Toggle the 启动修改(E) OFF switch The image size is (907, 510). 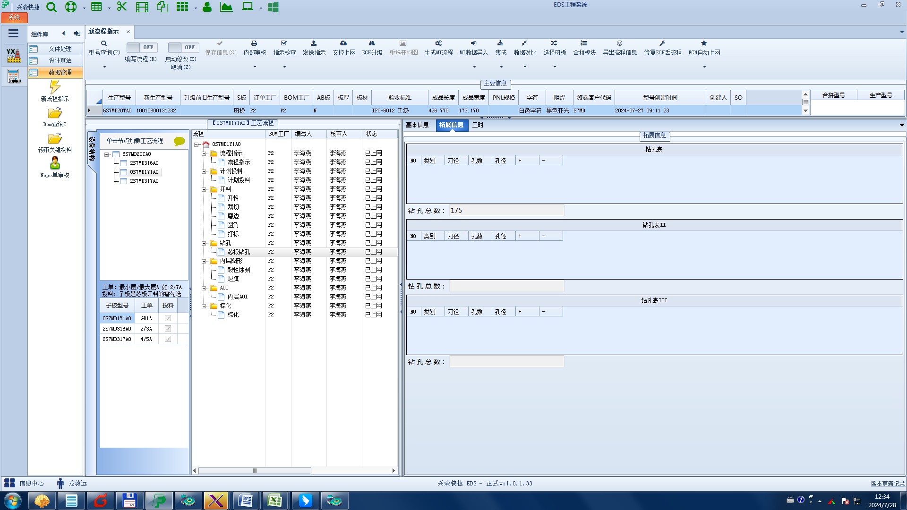(183, 47)
